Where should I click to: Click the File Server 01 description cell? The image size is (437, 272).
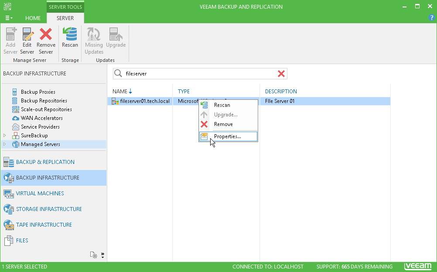click(x=280, y=101)
